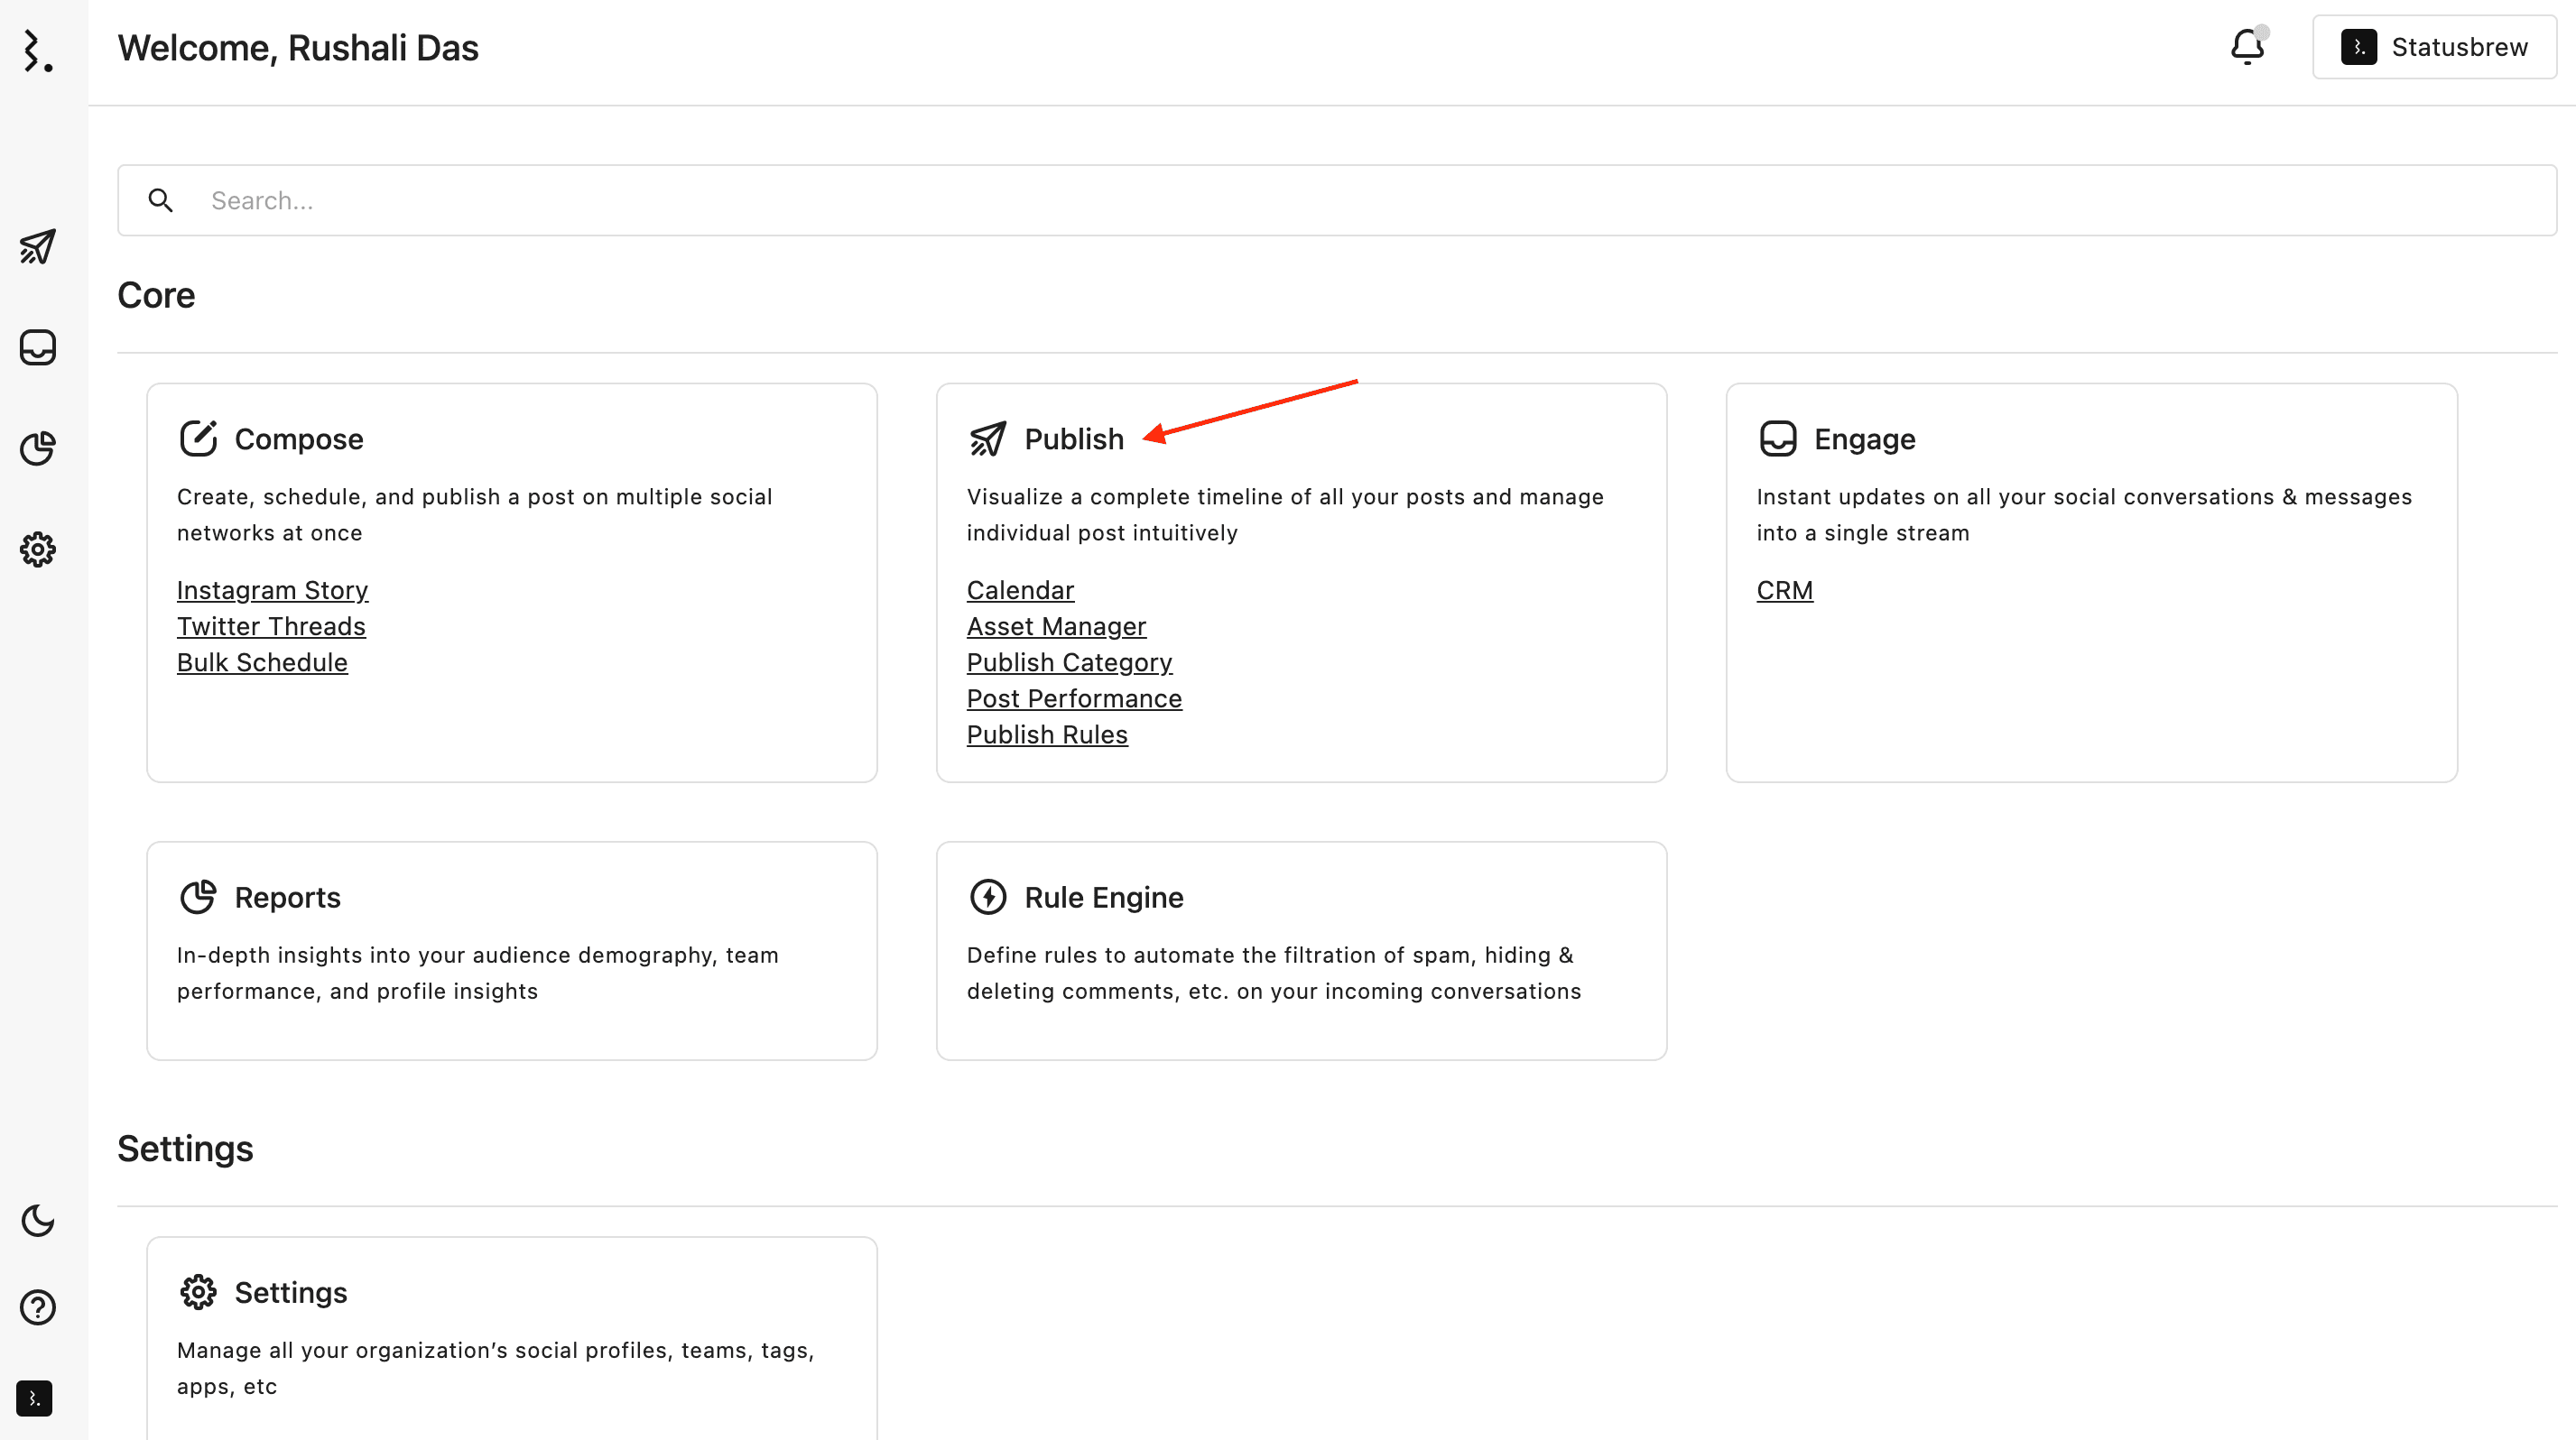Open Asset Manager link

pos(1056,626)
